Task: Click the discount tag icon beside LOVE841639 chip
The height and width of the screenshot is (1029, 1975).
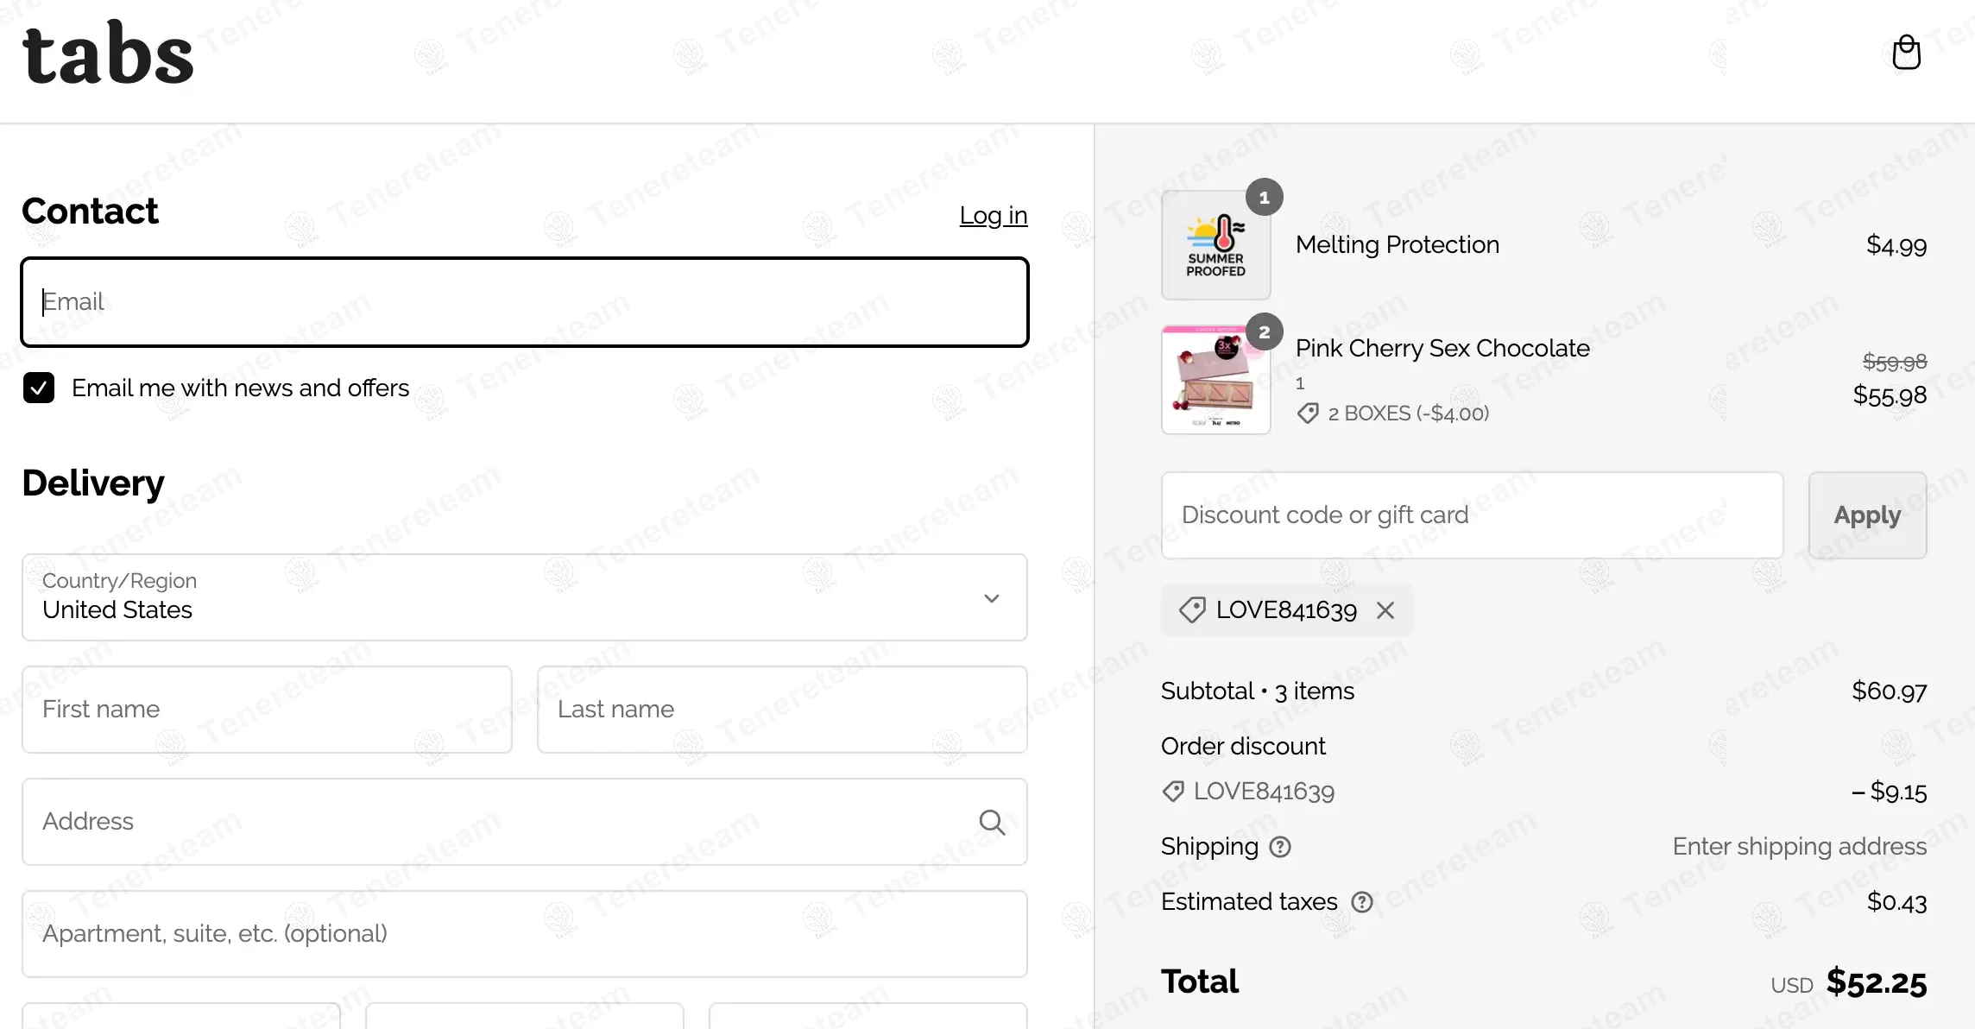Action: coord(1192,610)
